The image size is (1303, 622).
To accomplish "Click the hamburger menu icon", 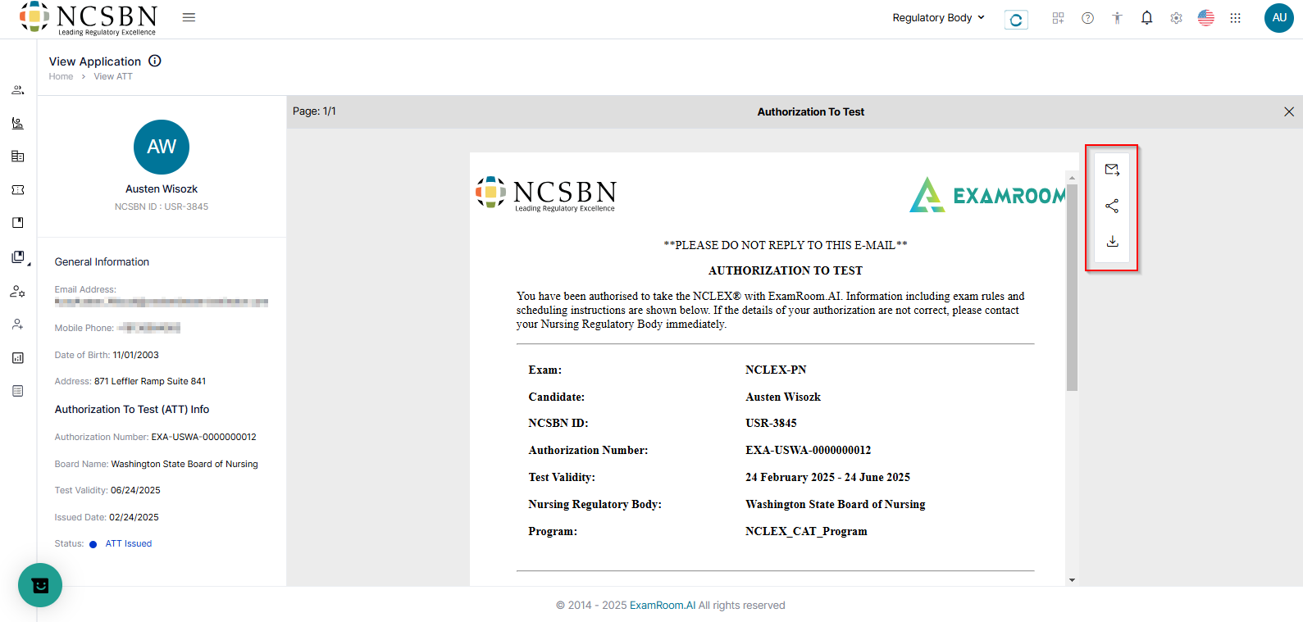I will click(x=189, y=17).
